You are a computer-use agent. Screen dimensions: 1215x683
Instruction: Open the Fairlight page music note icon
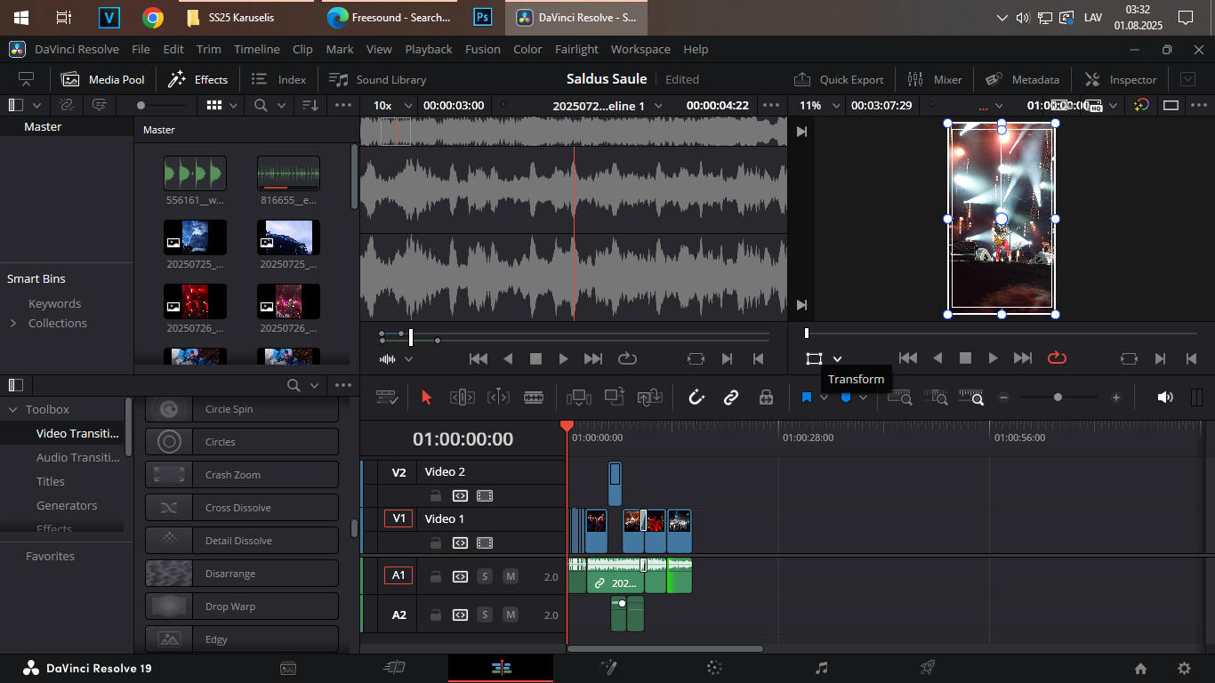[821, 668]
